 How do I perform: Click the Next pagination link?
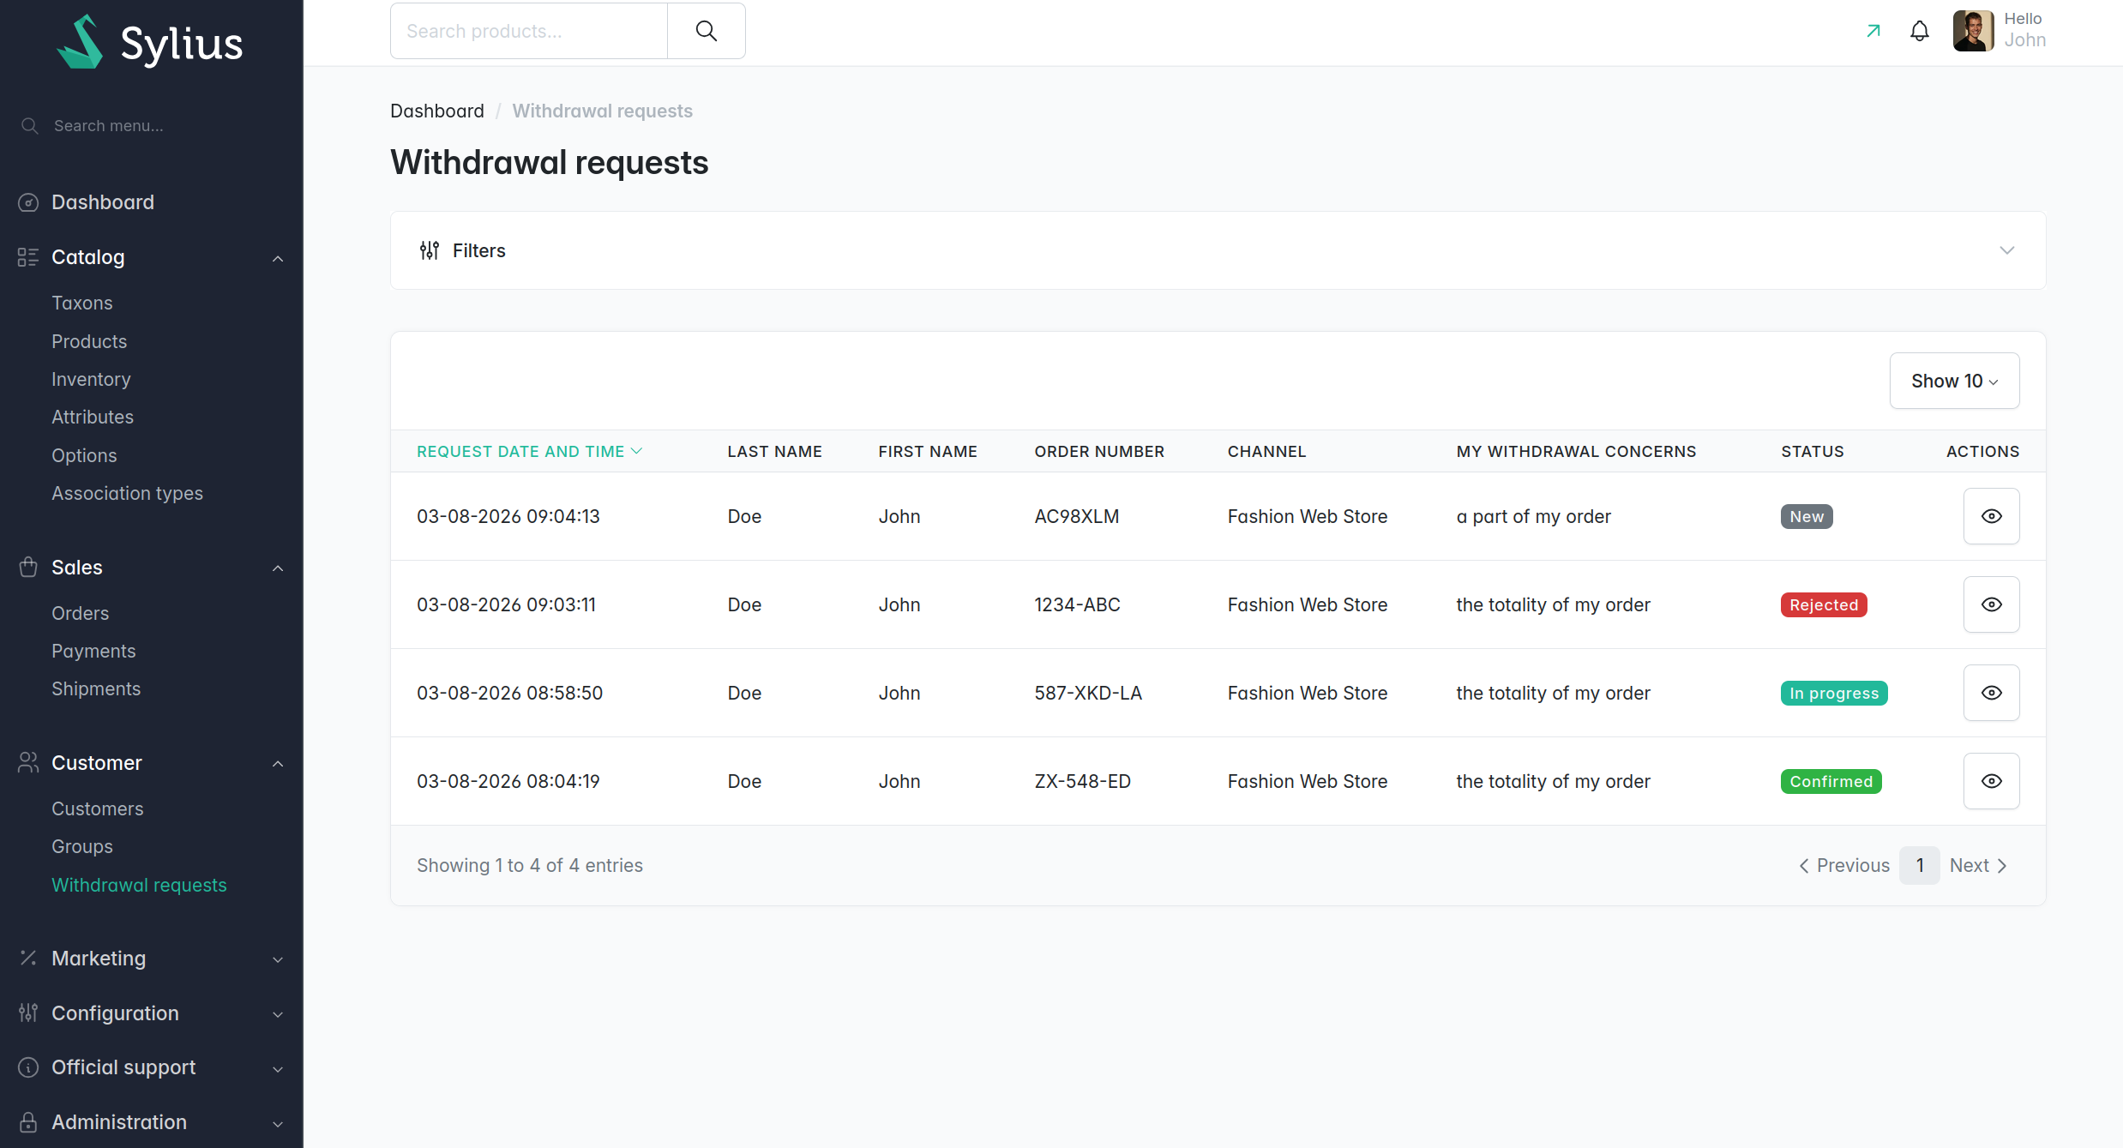(x=1979, y=865)
